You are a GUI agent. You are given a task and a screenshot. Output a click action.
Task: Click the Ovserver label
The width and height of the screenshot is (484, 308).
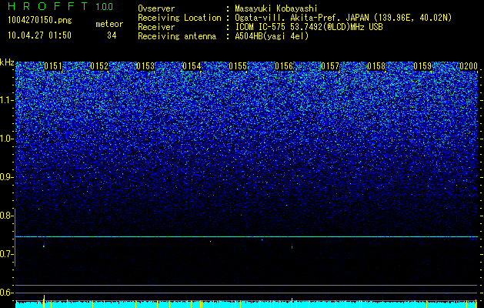156,8
